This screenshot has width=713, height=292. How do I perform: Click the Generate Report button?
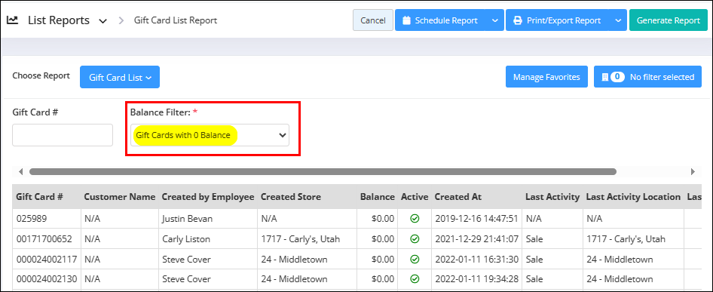668,20
